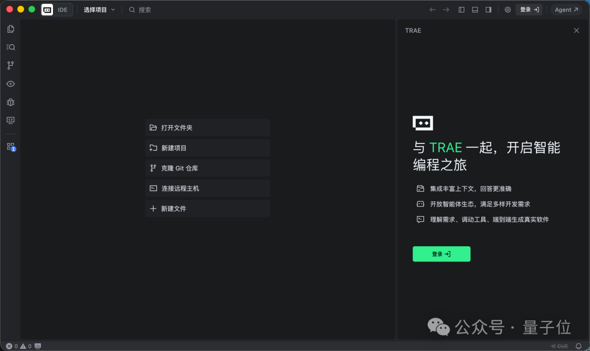Click the panel icon beside warning count
The height and width of the screenshot is (351, 590).
[38, 346]
